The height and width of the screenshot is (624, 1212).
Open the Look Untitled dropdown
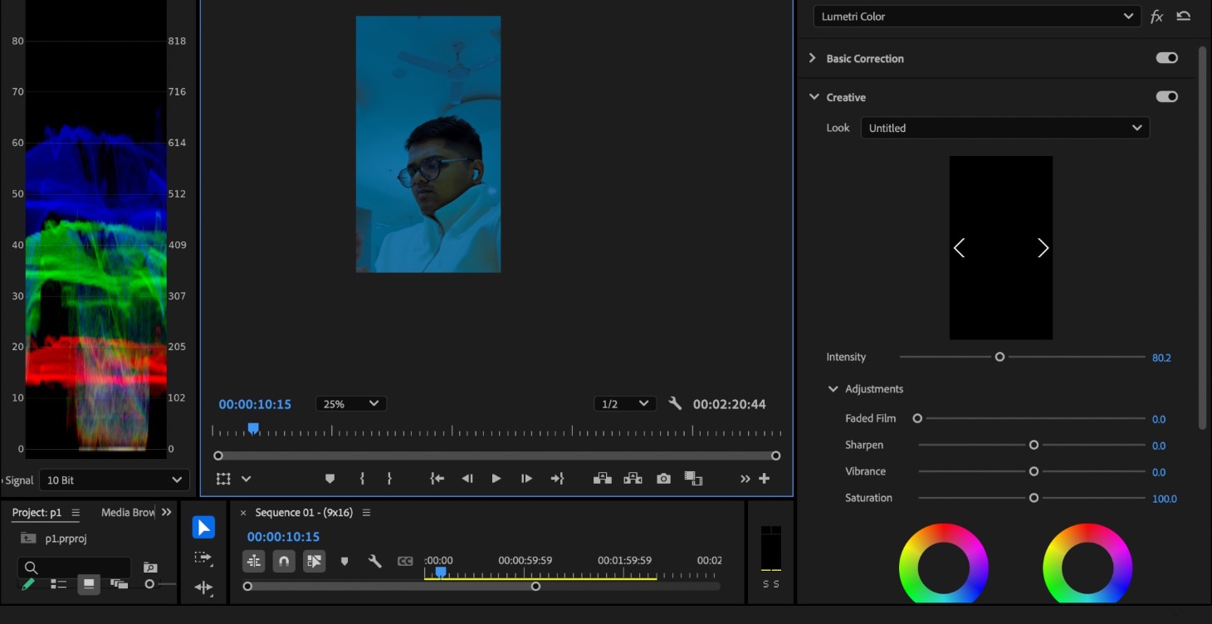coord(1005,128)
